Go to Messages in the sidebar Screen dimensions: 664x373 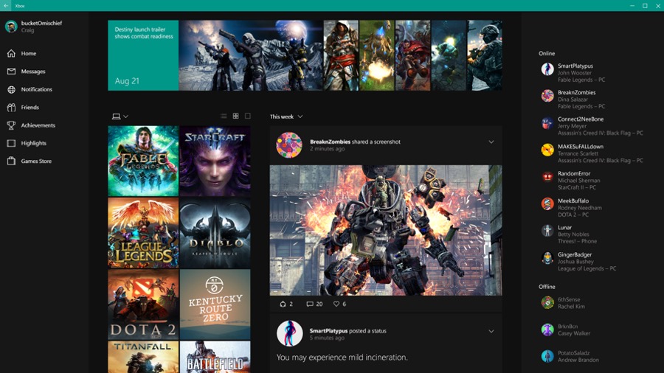33,72
